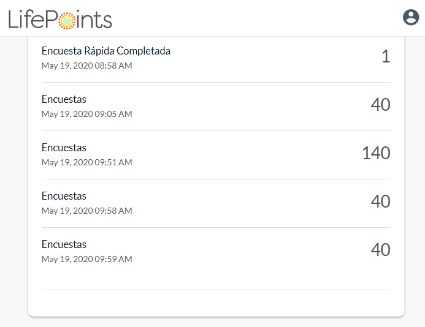
Task: Select the Encuestas title above 09:05 AM
Action: pyautogui.click(x=64, y=99)
